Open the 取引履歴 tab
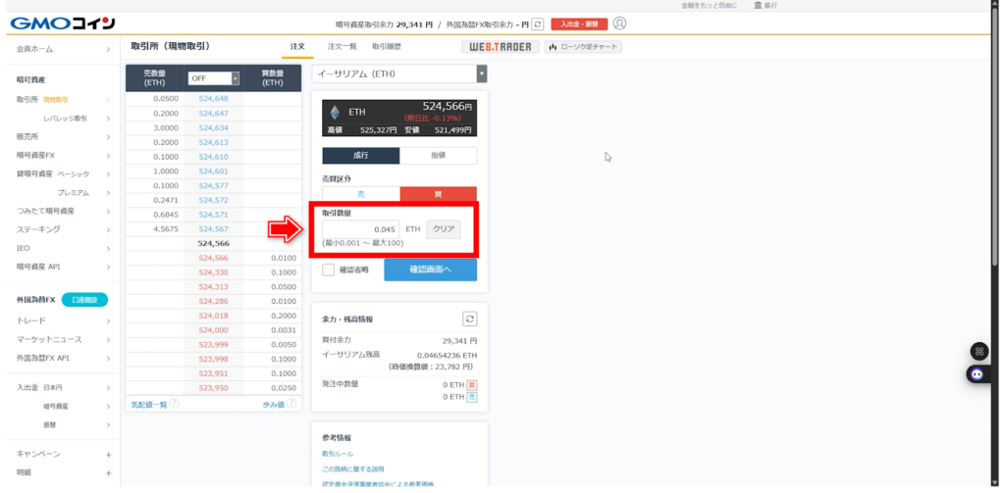Screen dimensions: 1005x493 tap(386, 46)
